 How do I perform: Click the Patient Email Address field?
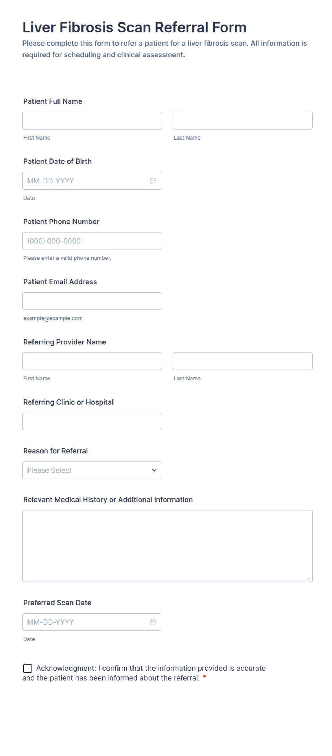[x=92, y=301]
